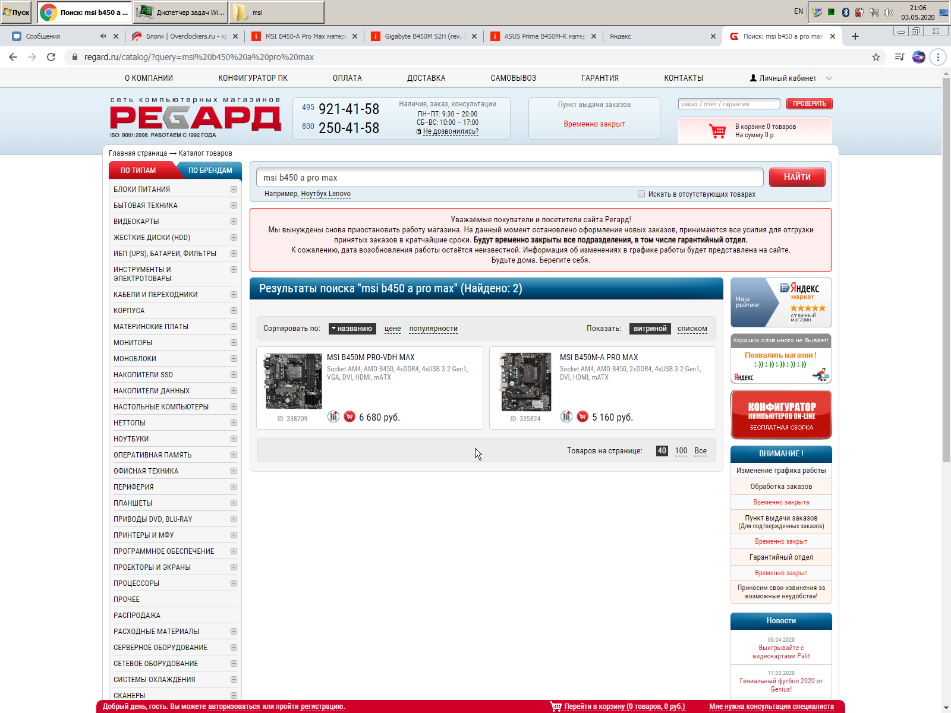This screenshot has width=951, height=713.
Task: Add MSI B450M PRO-VDH MAX to cart
Action: pyautogui.click(x=349, y=417)
